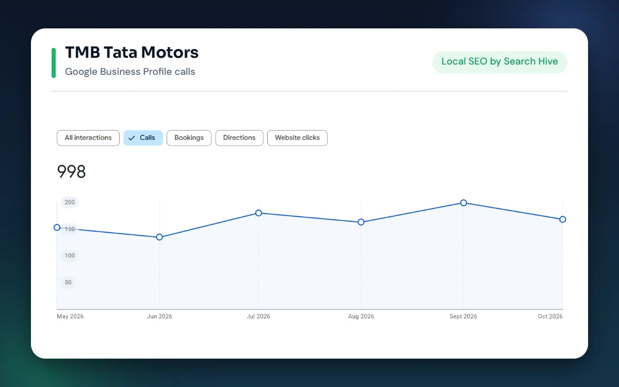This screenshot has height=387, width=619.
Task: Switch to the Bookings filter
Action: click(189, 138)
